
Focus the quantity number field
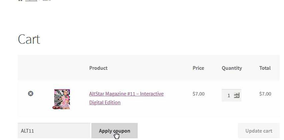pyautogui.click(x=228, y=95)
